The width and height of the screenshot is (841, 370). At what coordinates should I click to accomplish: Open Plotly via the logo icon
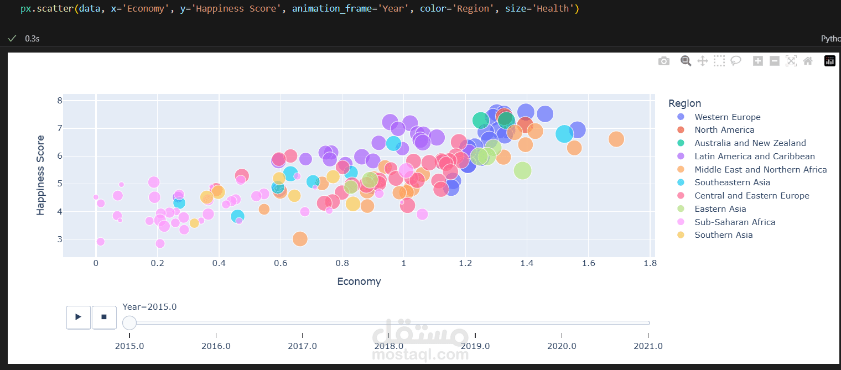pyautogui.click(x=829, y=61)
